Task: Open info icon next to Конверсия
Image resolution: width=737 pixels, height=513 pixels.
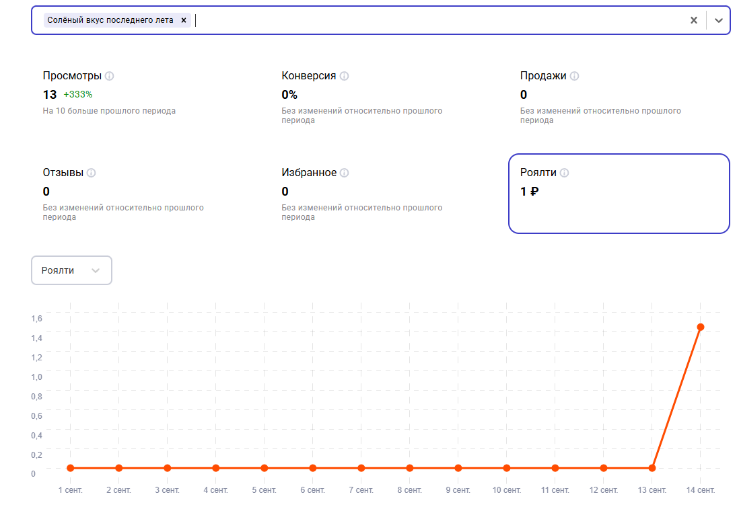Action: pyautogui.click(x=344, y=76)
